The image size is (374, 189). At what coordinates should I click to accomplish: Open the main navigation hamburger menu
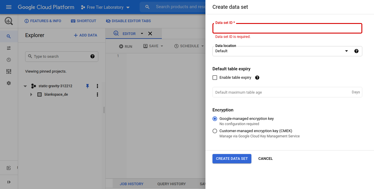coord(9,7)
